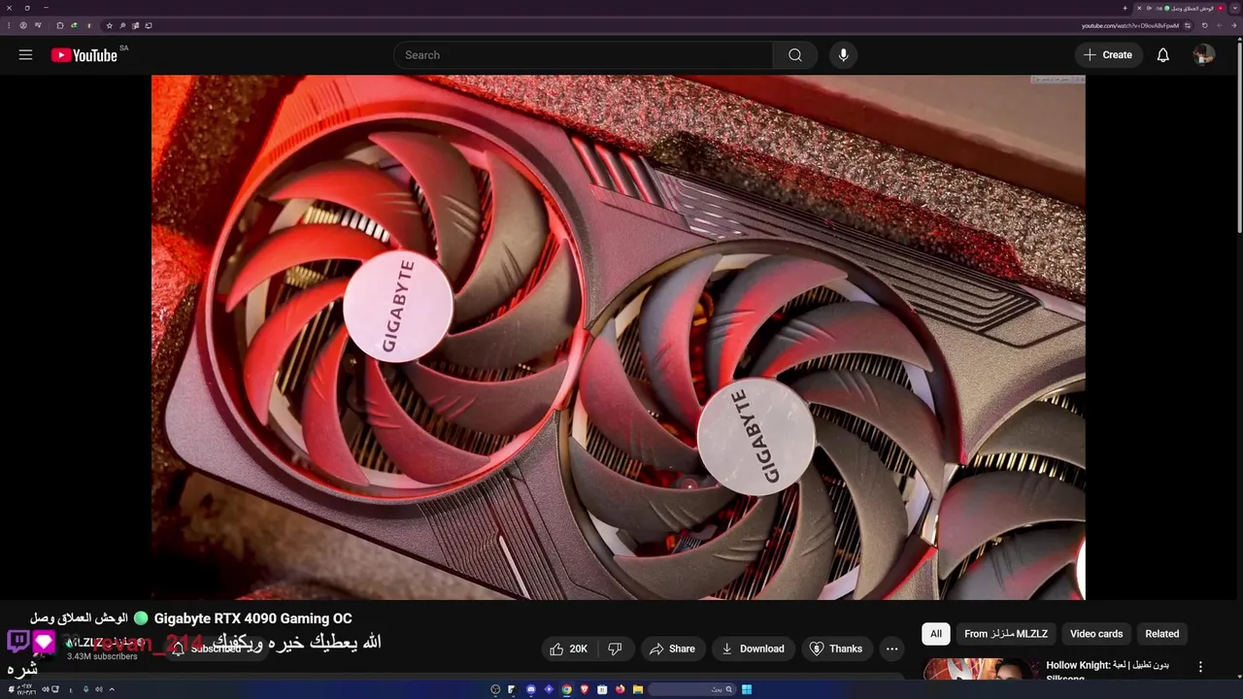Open the YouTube guide hamburger menu
This screenshot has height=699, width=1243.
(x=25, y=55)
